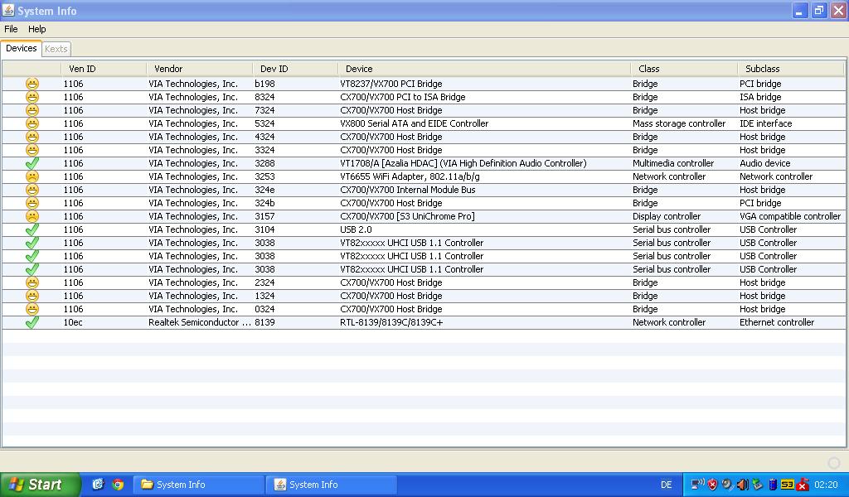Select the Devices tab
Screen dimensions: 849x497
[x=21, y=48]
